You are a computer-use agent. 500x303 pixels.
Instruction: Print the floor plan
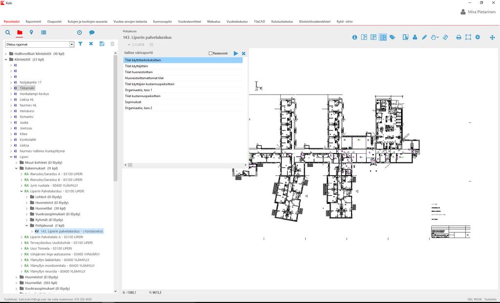point(458,37)
